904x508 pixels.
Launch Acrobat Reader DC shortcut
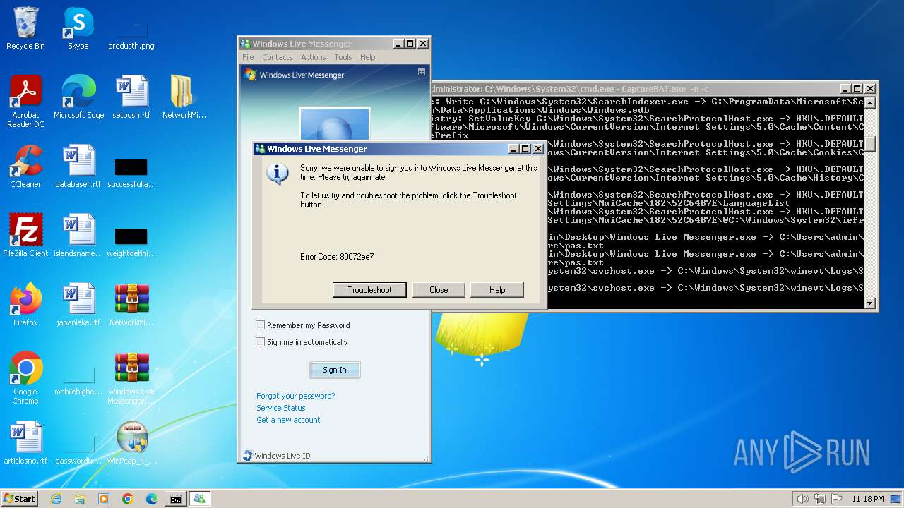tap(25, 101)
